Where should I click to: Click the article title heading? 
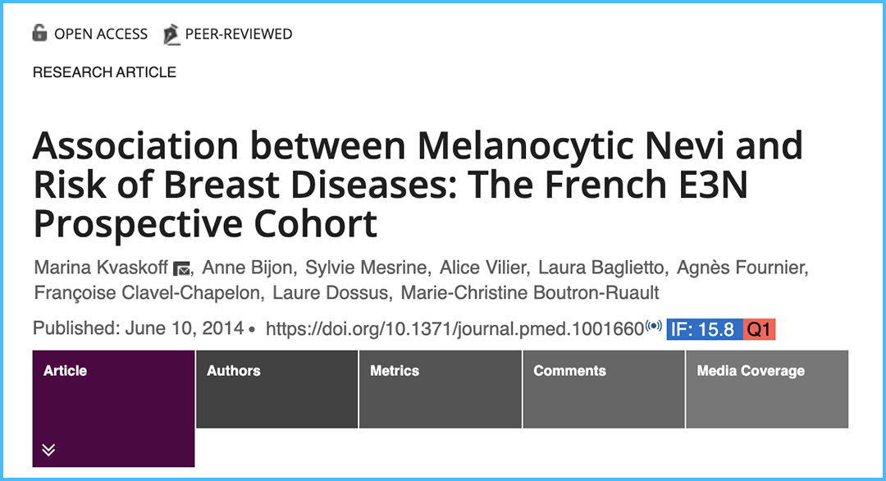418,185
